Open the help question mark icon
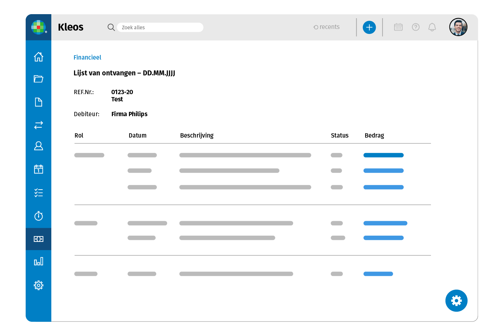 tap(416, 27)
